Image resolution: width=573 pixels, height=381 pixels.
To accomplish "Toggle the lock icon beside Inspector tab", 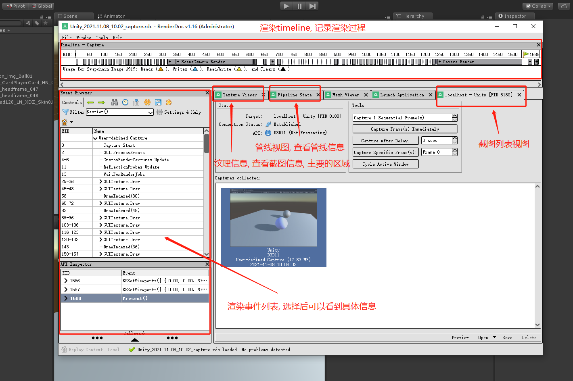I will 483,17.
